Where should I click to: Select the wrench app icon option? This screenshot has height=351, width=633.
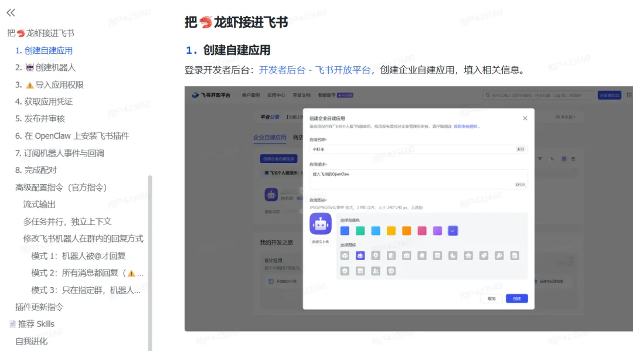(499, 256)
